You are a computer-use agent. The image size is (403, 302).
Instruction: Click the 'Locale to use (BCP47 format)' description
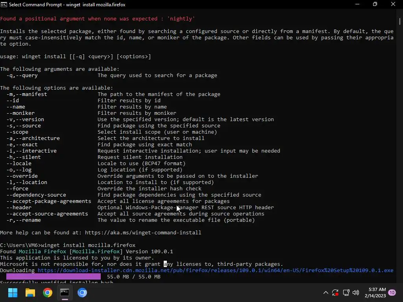(141, 163)
